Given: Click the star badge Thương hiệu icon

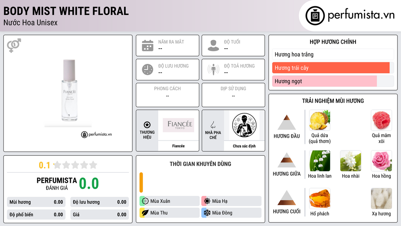Looking at the screenshot, I should (x=147, y=125).
